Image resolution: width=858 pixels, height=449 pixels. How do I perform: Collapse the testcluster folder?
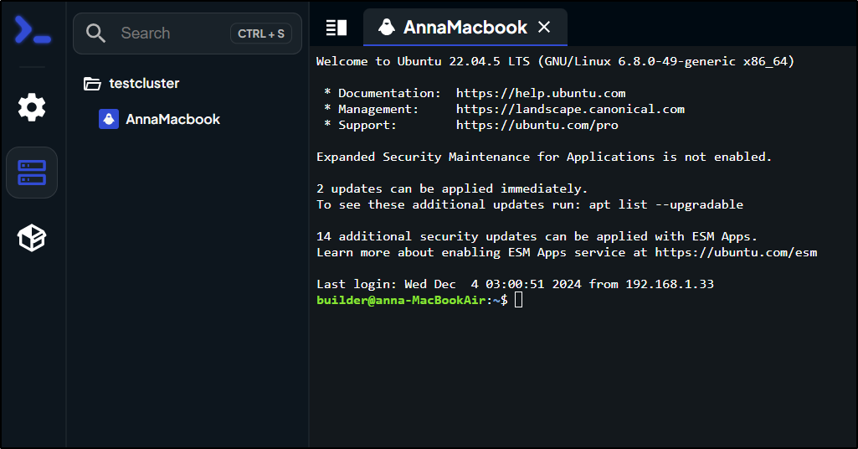click(x=131, y=83)
